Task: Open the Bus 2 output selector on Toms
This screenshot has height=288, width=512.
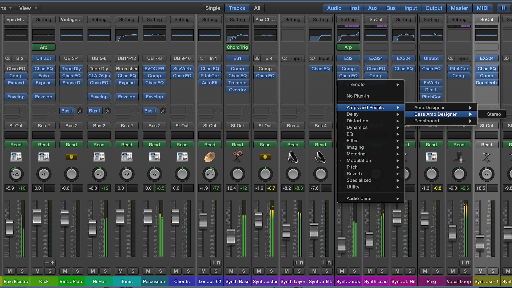Action: click(127, 126)
